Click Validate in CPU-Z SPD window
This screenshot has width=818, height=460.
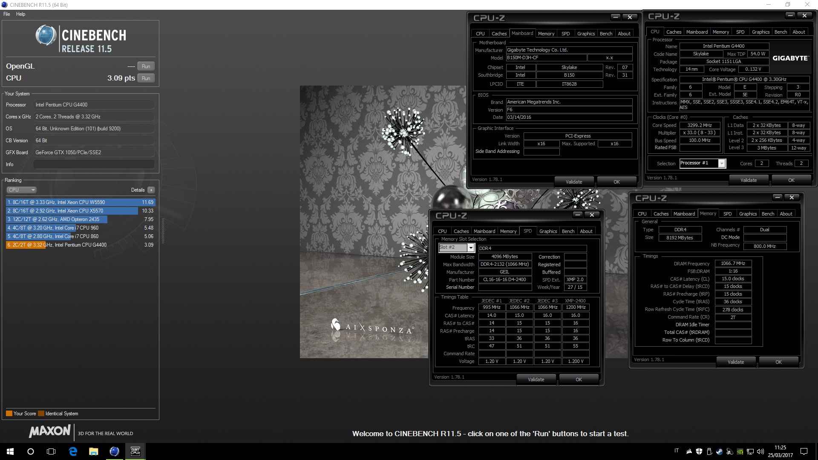[536, 379]
